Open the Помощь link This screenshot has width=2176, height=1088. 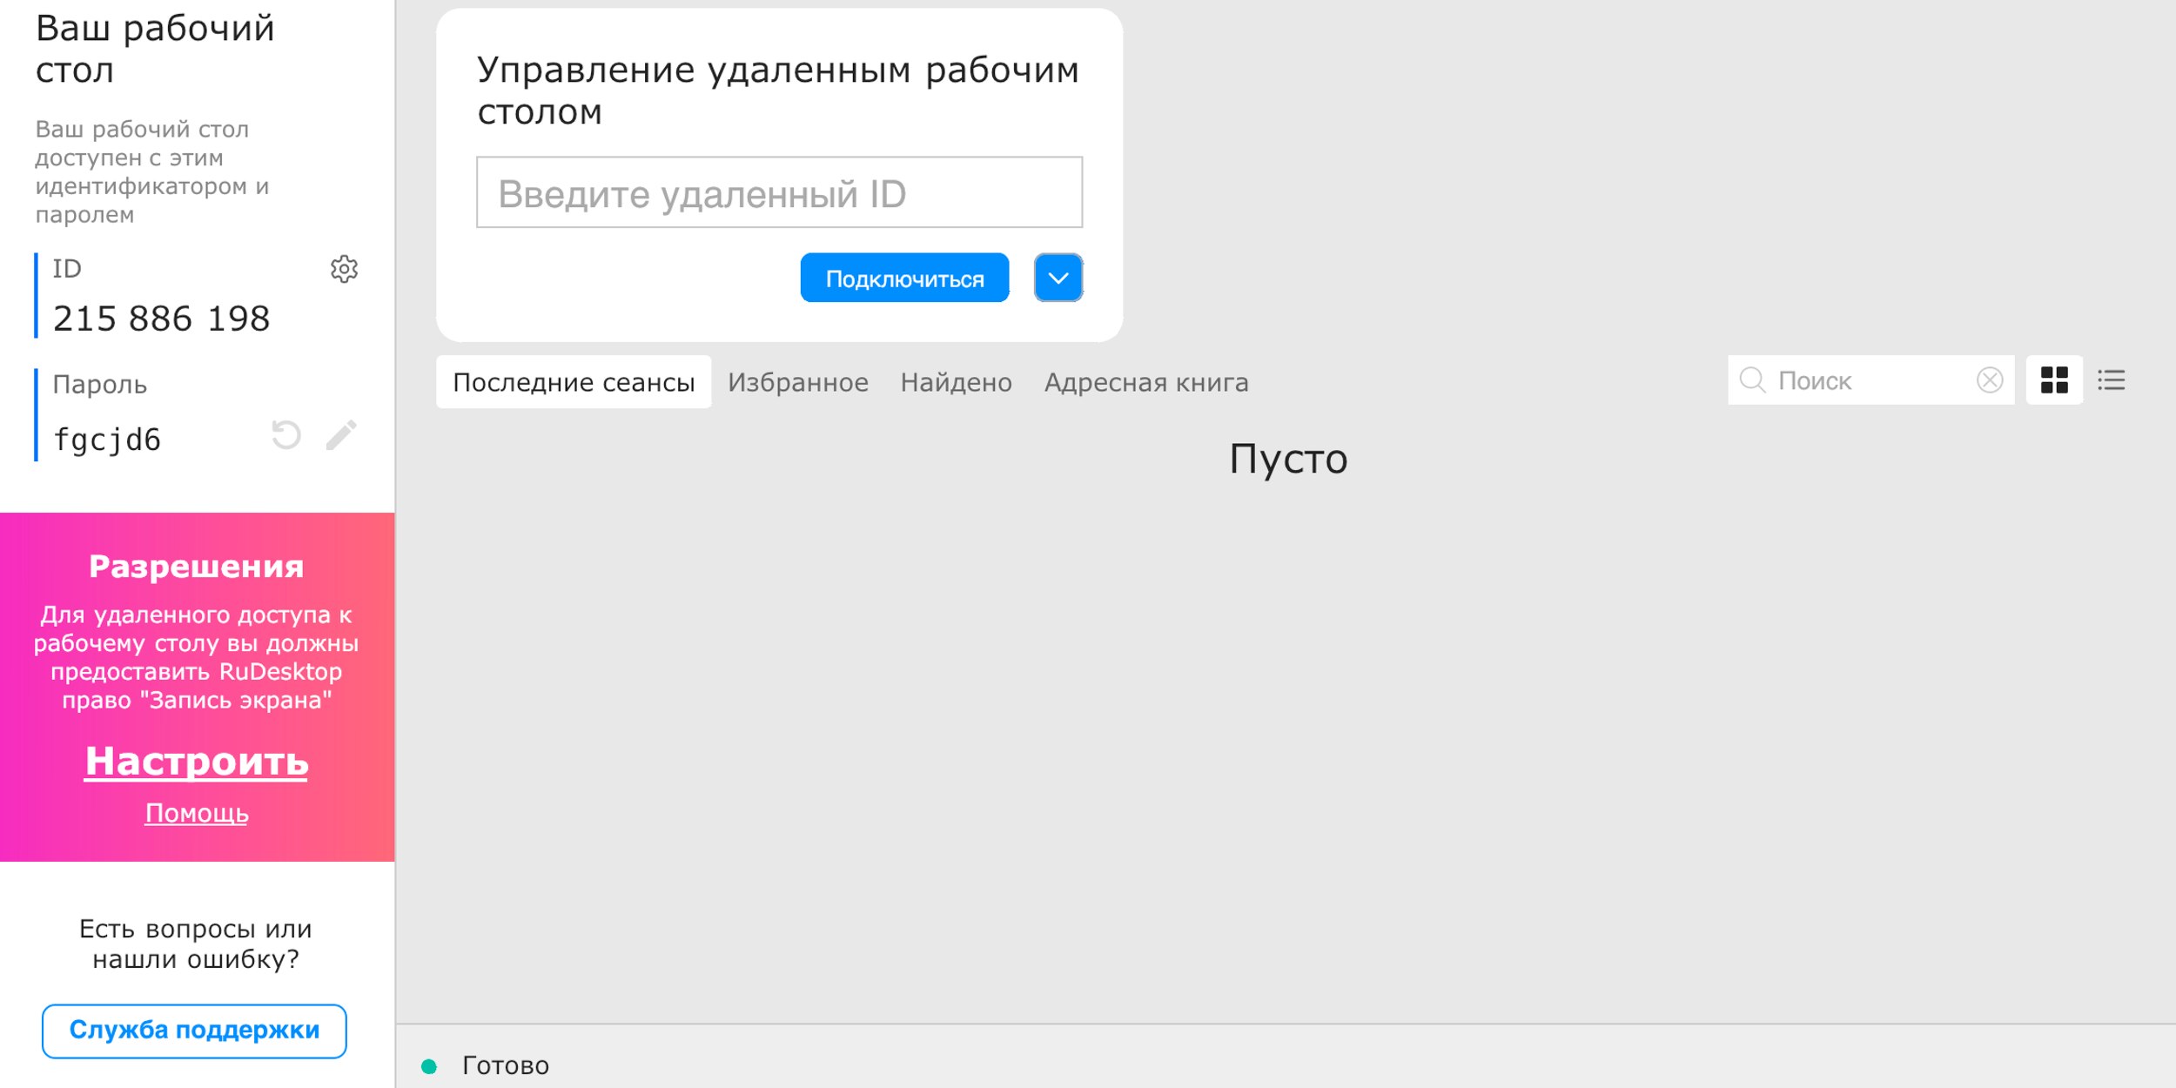click(x=197, y=813)
